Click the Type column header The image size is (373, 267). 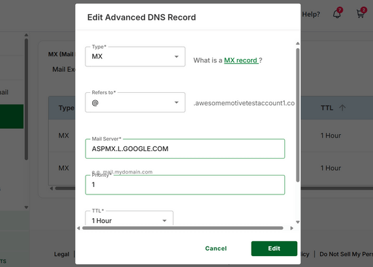pyautogui.click(x=66, y=108)
